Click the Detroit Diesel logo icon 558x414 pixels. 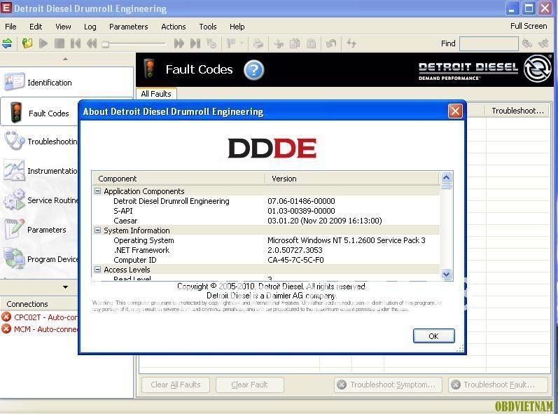pos(538,69)
